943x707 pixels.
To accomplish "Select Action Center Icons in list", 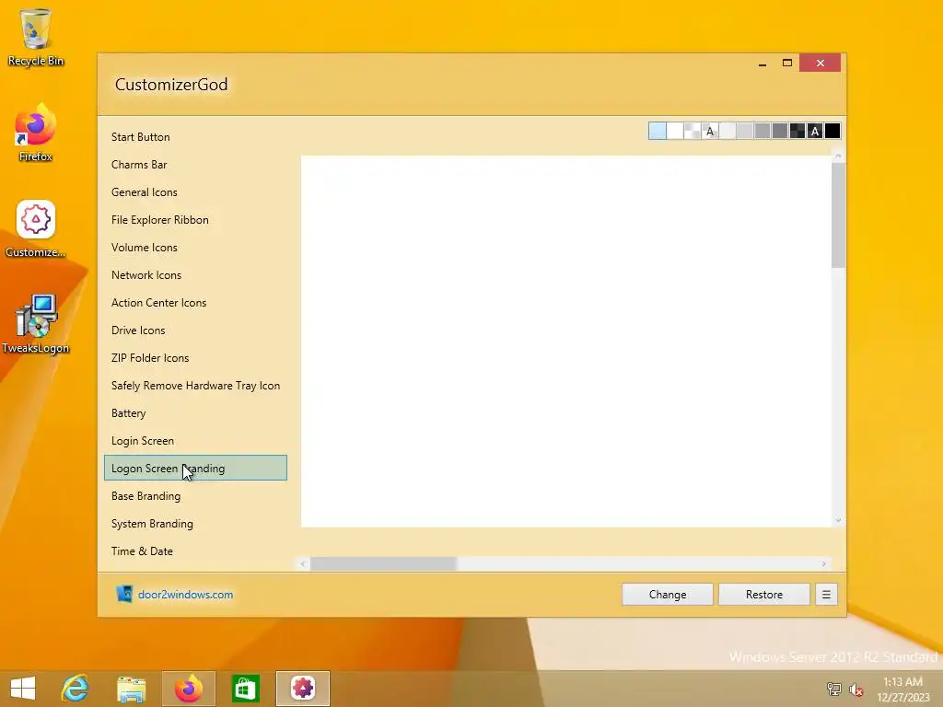I will click(x=195, y=303).
